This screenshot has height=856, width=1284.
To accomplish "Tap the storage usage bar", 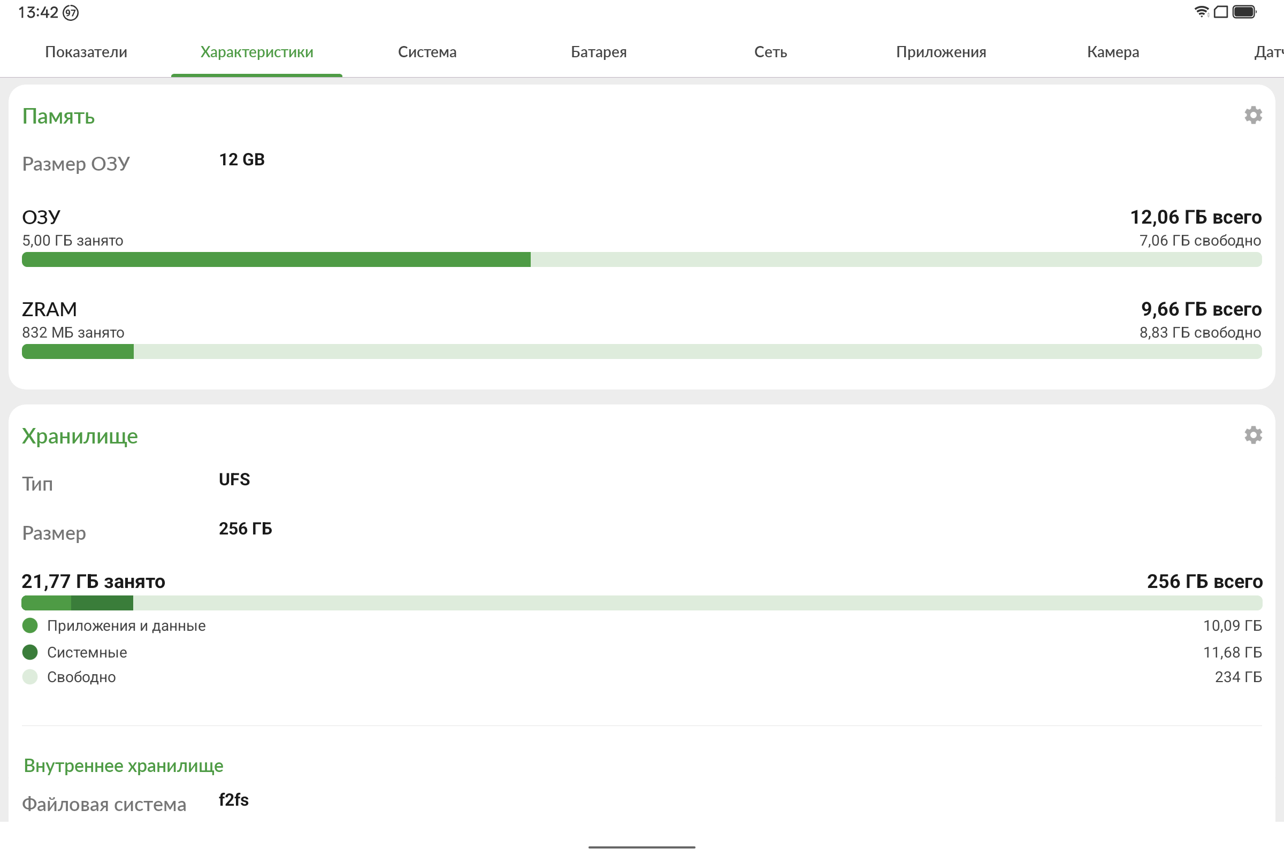I will tap(641, 603).
